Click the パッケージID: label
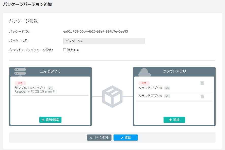 (19, 32)
